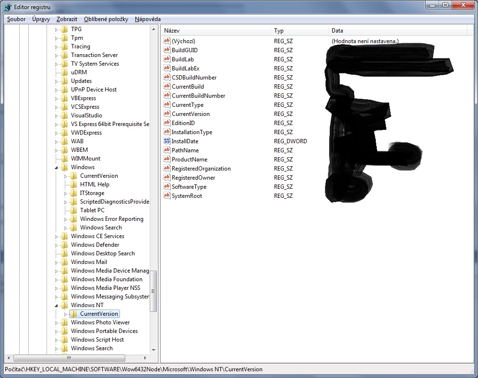Expand the Windows Photo Viewer key
This screenshot has height=378, width=478.
[57, 323]
